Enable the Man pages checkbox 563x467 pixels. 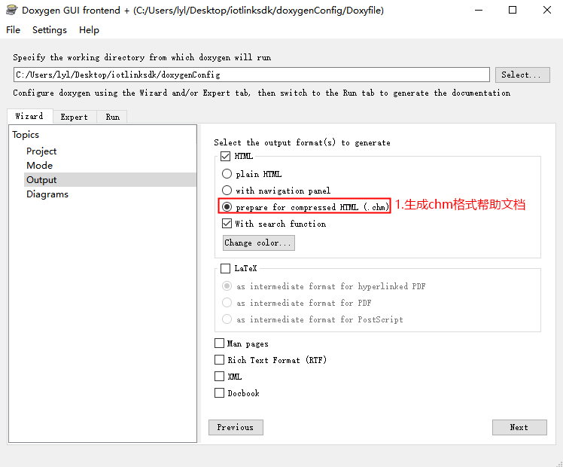219,343
